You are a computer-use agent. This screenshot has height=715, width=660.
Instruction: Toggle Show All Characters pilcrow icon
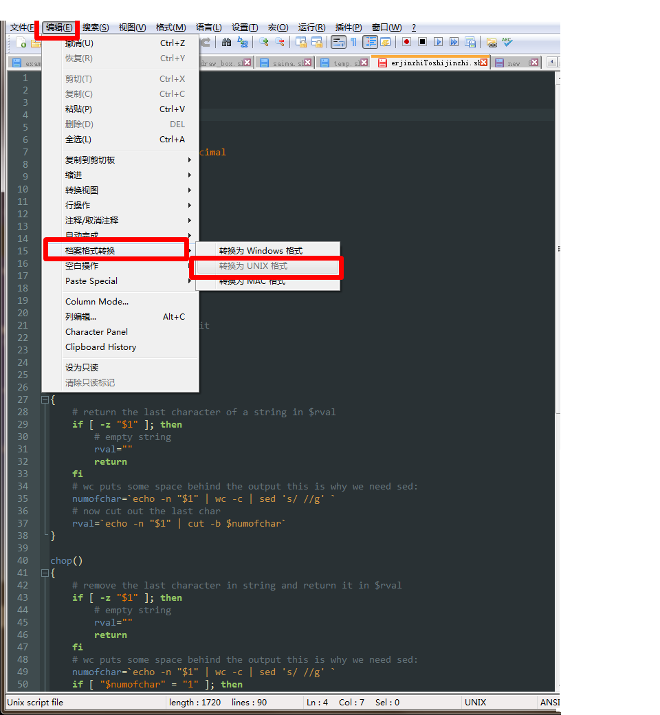(354, 43)
